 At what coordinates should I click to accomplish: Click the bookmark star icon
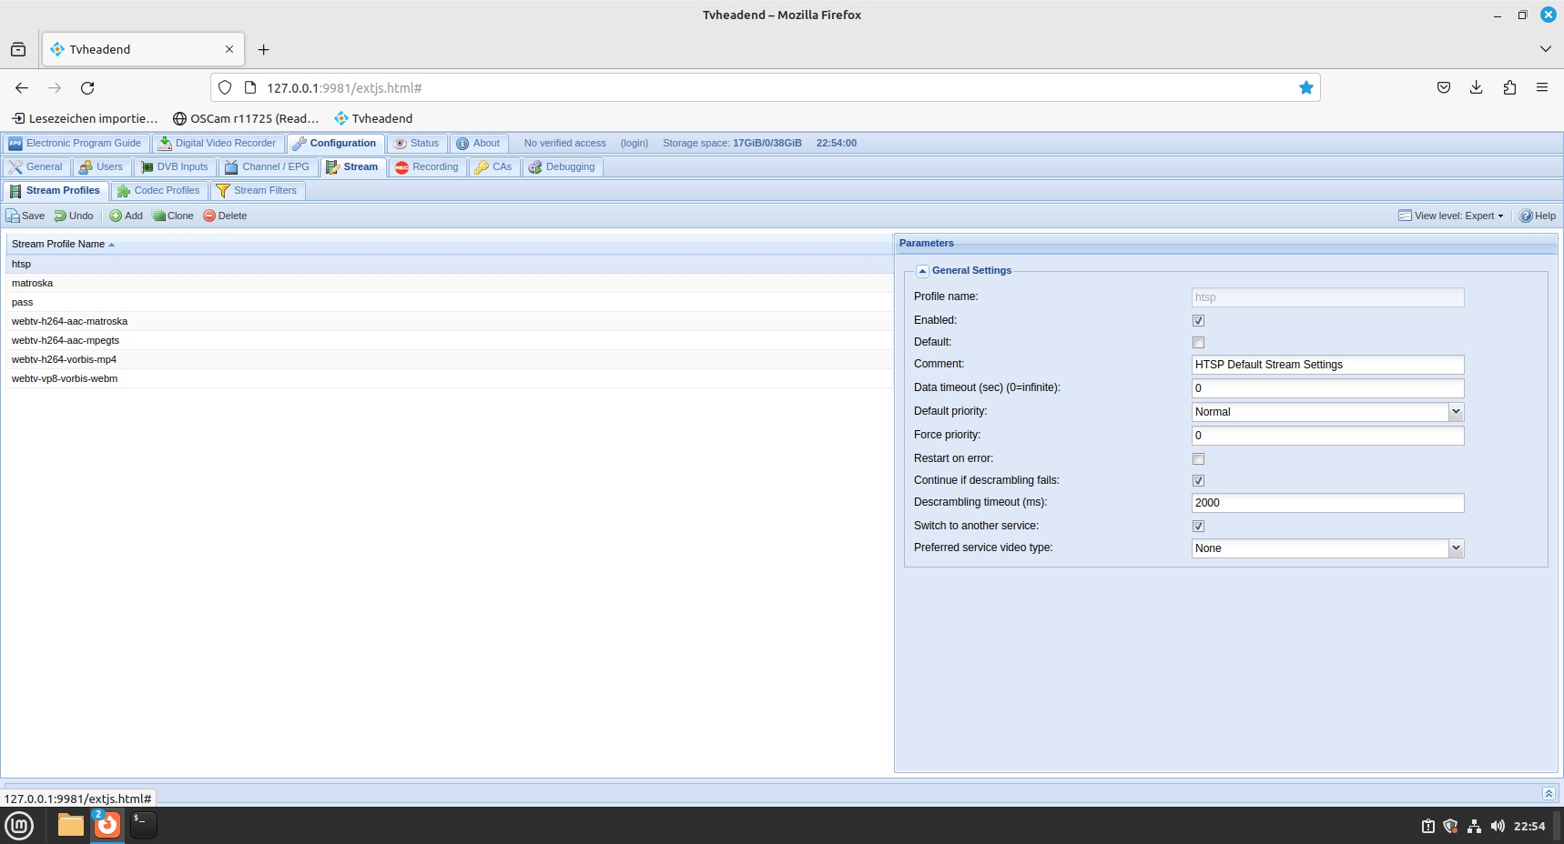tap(1306, 88)
